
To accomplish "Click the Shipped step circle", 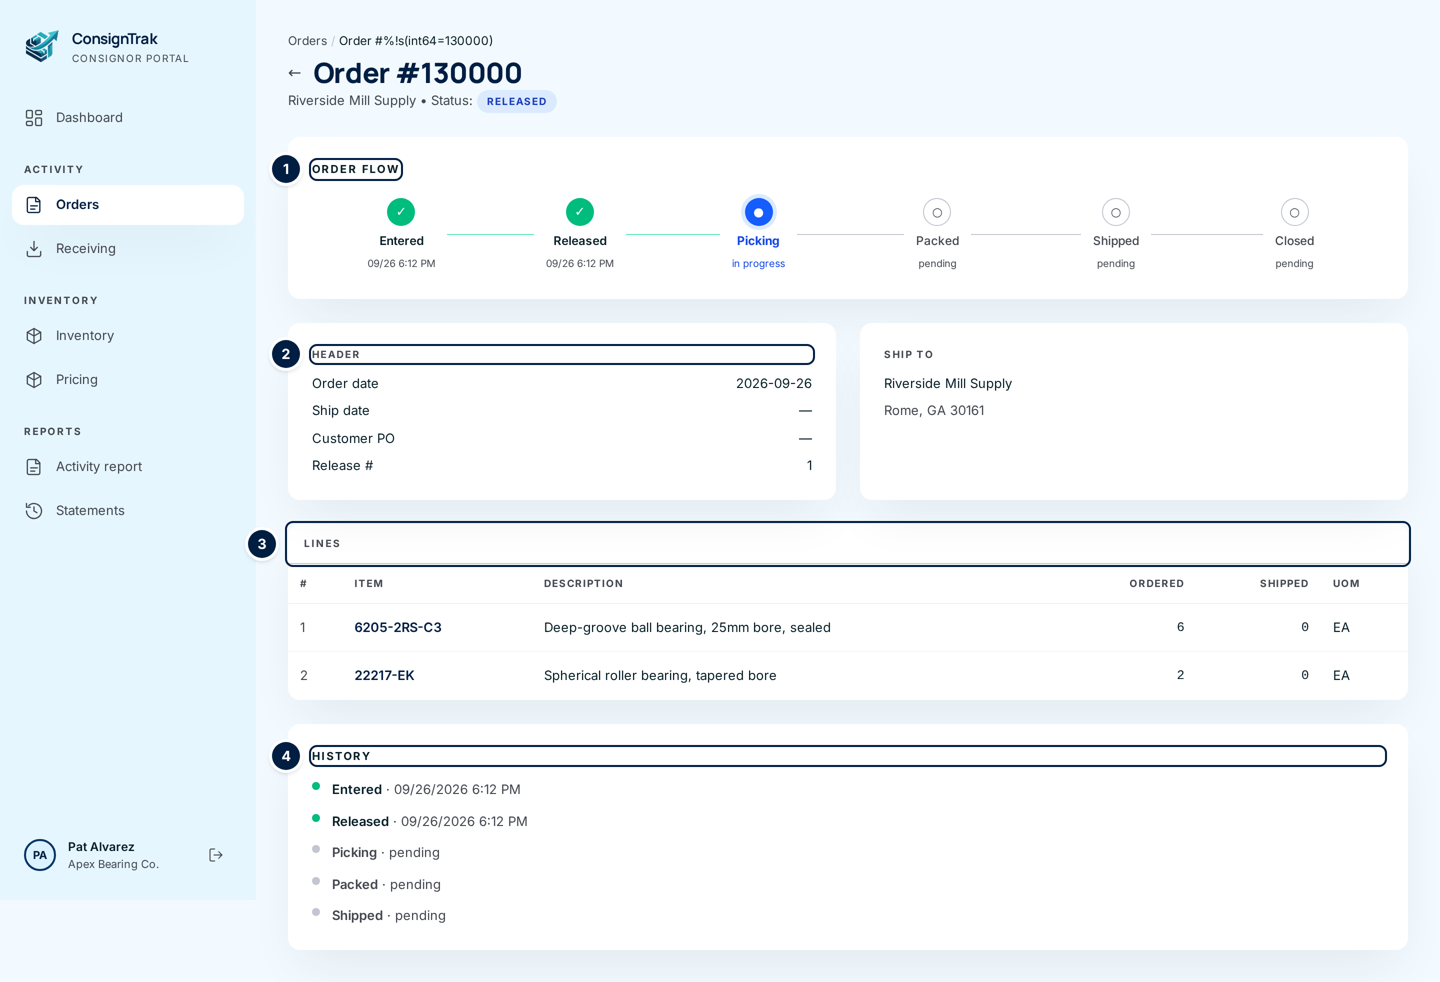I will [x=1116, y=212].
